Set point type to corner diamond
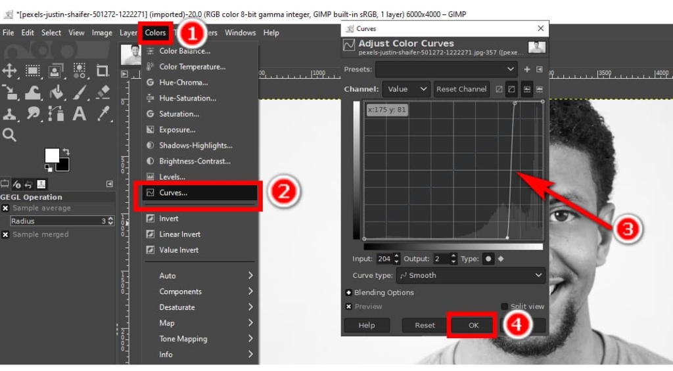Image resolution: width=673 pixels, height=371 pixels. [501, 259]
